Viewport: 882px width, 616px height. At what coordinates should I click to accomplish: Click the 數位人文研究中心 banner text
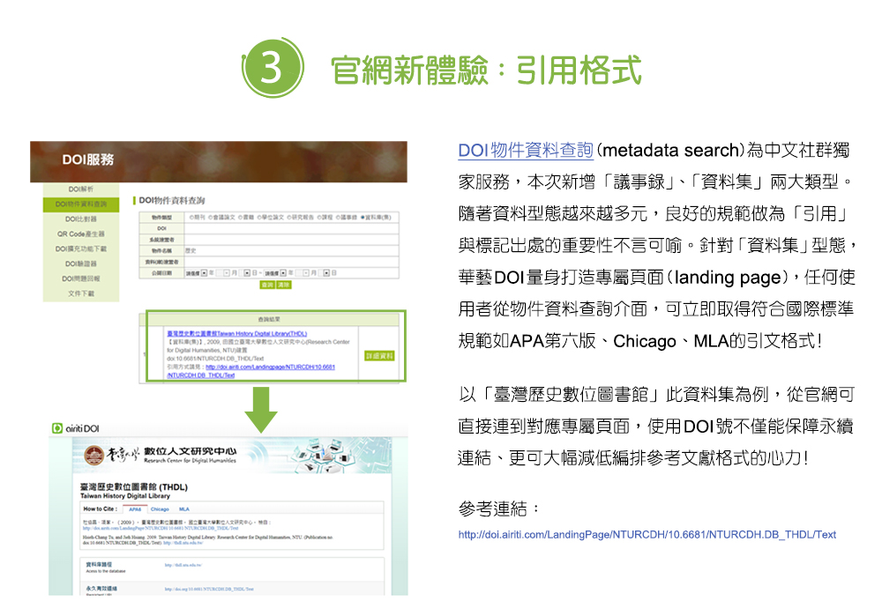click(191, 450)
